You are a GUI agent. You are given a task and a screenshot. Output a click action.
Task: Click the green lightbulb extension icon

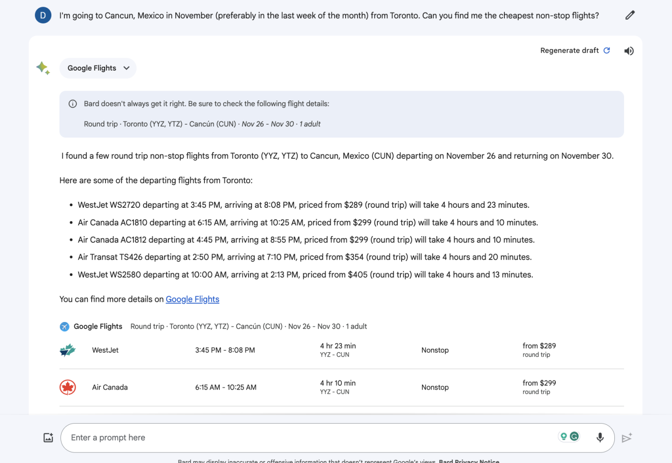(564, 437)
